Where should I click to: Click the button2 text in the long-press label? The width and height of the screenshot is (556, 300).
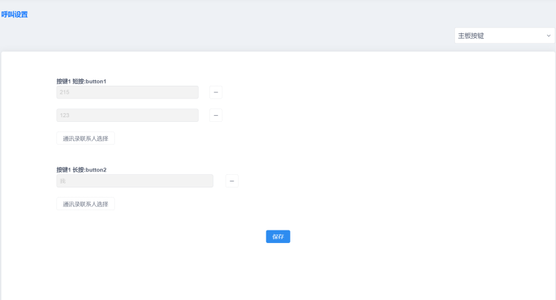pos(96,169)
